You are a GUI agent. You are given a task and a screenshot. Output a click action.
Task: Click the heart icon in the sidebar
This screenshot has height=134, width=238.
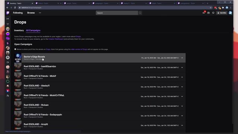coord(8,24)
